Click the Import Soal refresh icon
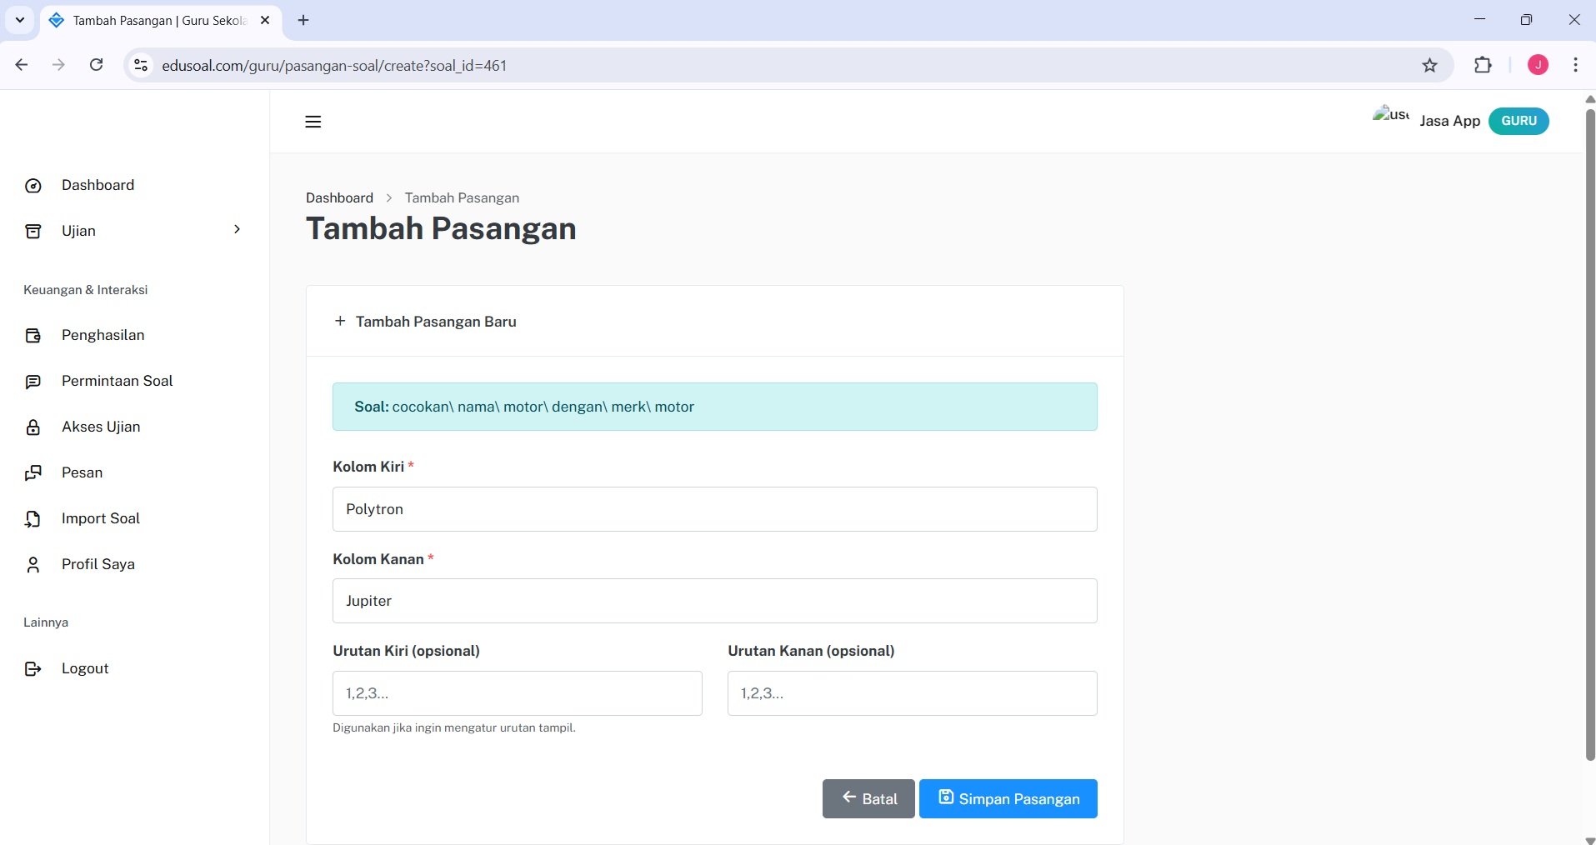 (33, 518)
